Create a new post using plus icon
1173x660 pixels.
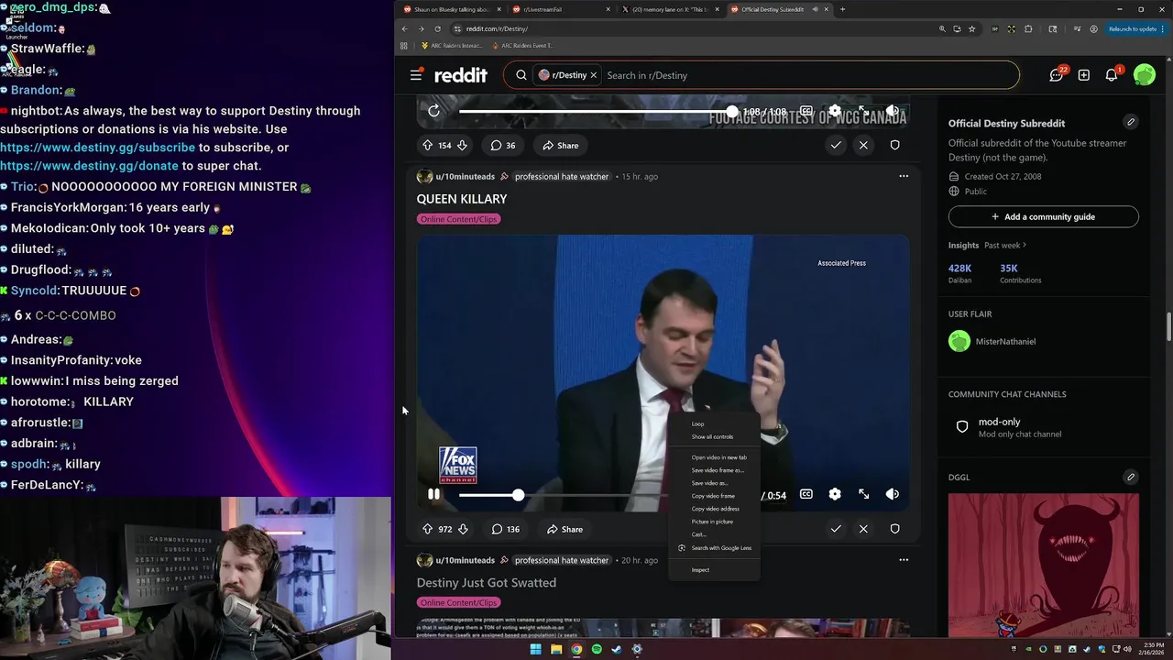click(x=1084, y=75)
